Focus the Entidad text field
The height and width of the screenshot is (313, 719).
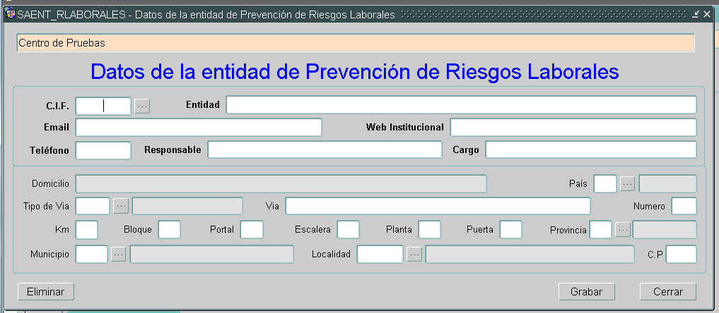461,105
